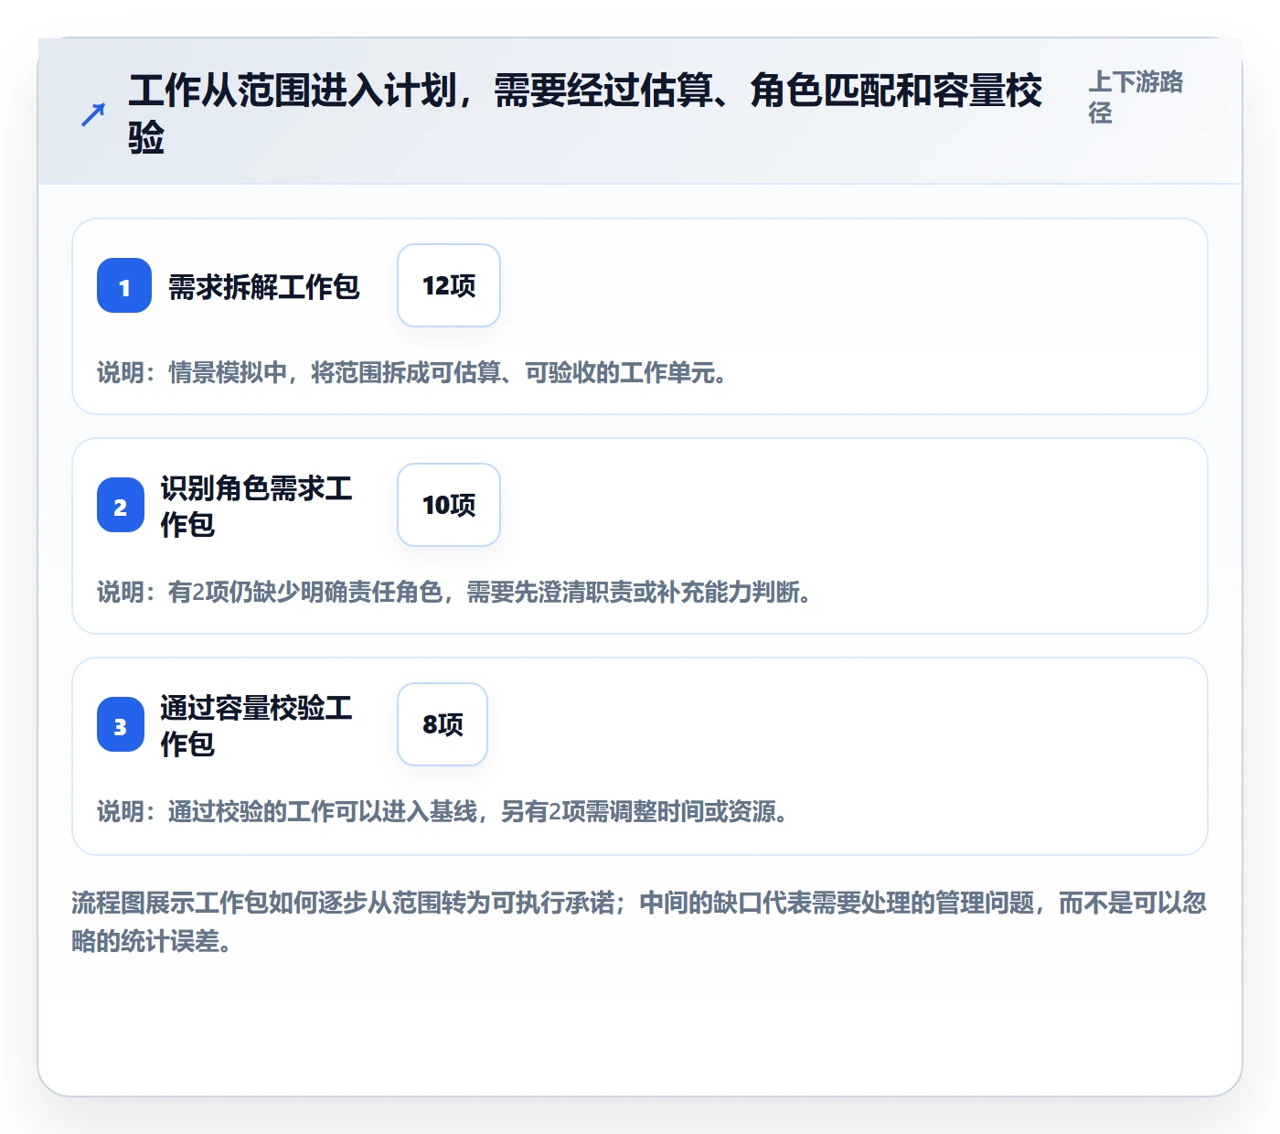
Task: Click the footer note starting 流程图展示工作包
Action: click(639, 922)
